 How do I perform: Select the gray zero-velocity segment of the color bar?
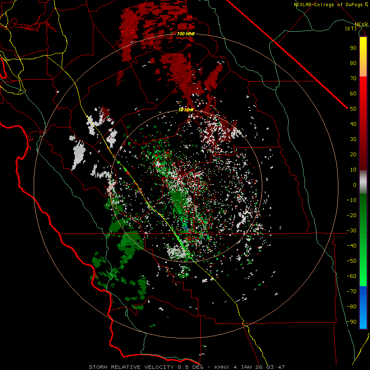(x=363, y=182)
